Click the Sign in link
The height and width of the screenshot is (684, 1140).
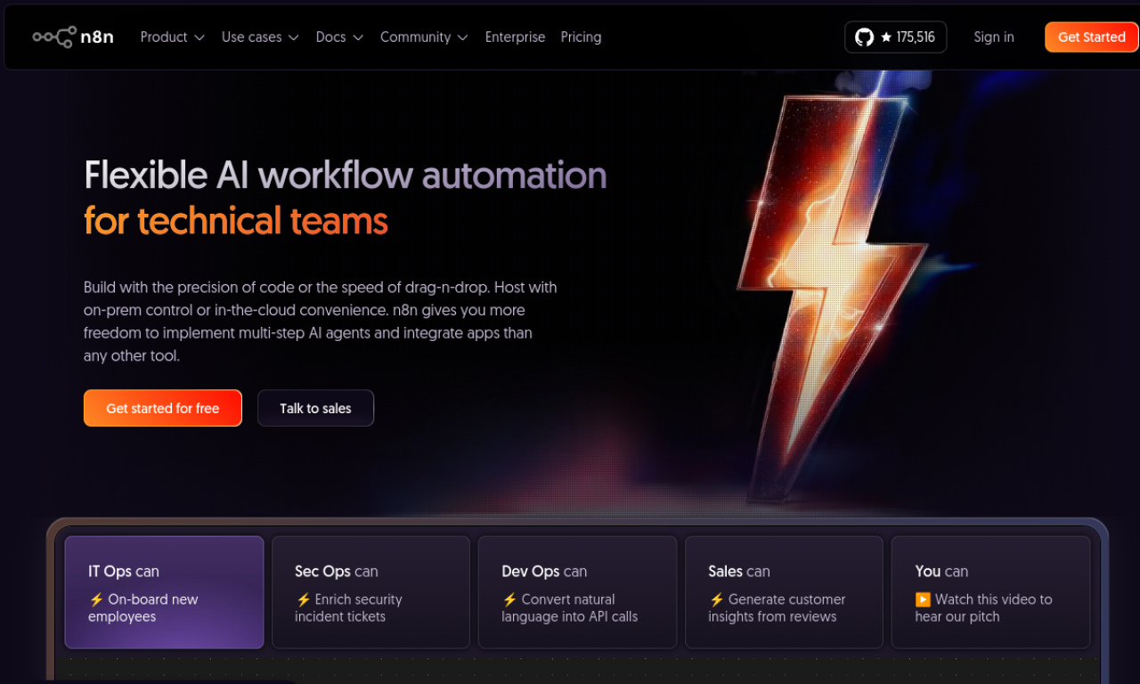click(x=993, y=37)
